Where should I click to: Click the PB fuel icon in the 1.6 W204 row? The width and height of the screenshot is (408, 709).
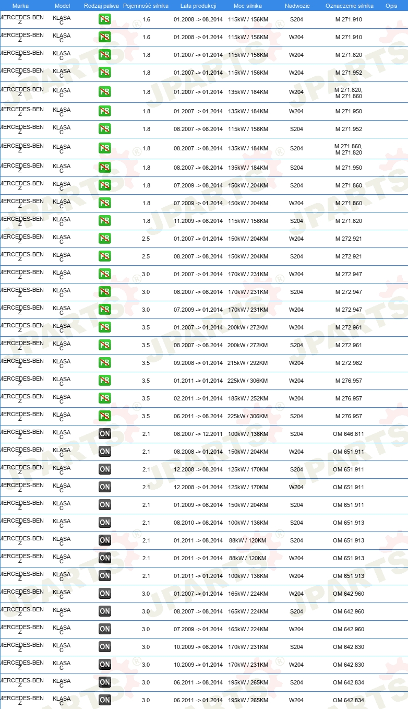coord(105,37)
